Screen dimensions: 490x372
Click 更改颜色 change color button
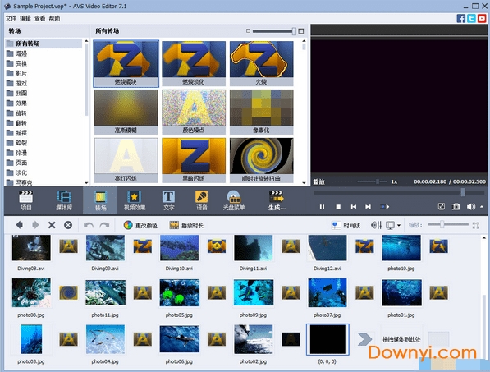(140, 225)
